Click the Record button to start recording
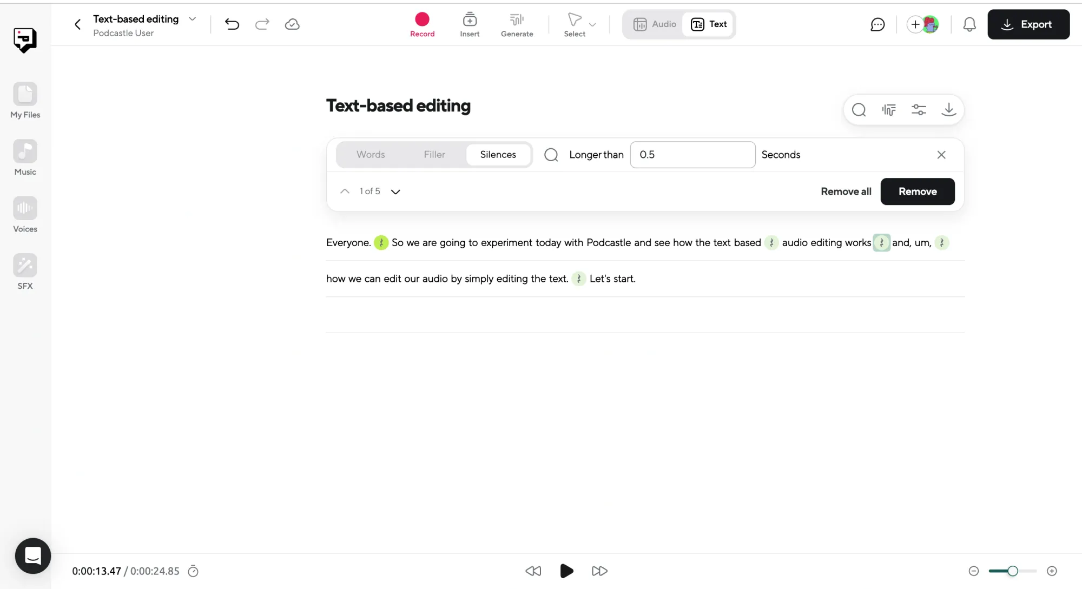The width and height of the screenshot is (1082, 589). (x=422, y=24)
